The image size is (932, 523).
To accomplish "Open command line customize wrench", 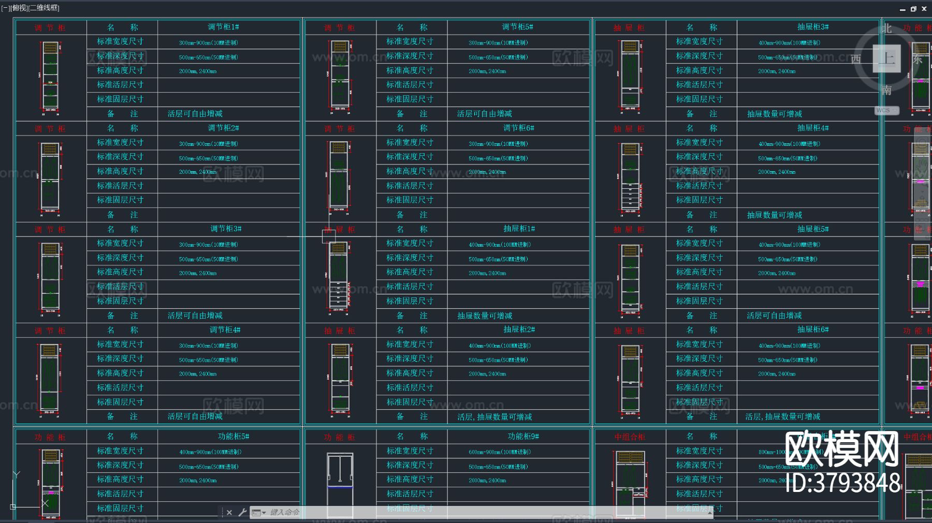I will (242, 512).
